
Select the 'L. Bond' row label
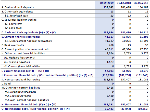pyautogui.click(x=6, y=84)
